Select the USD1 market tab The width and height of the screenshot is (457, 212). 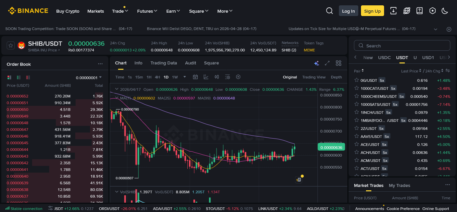428,57
